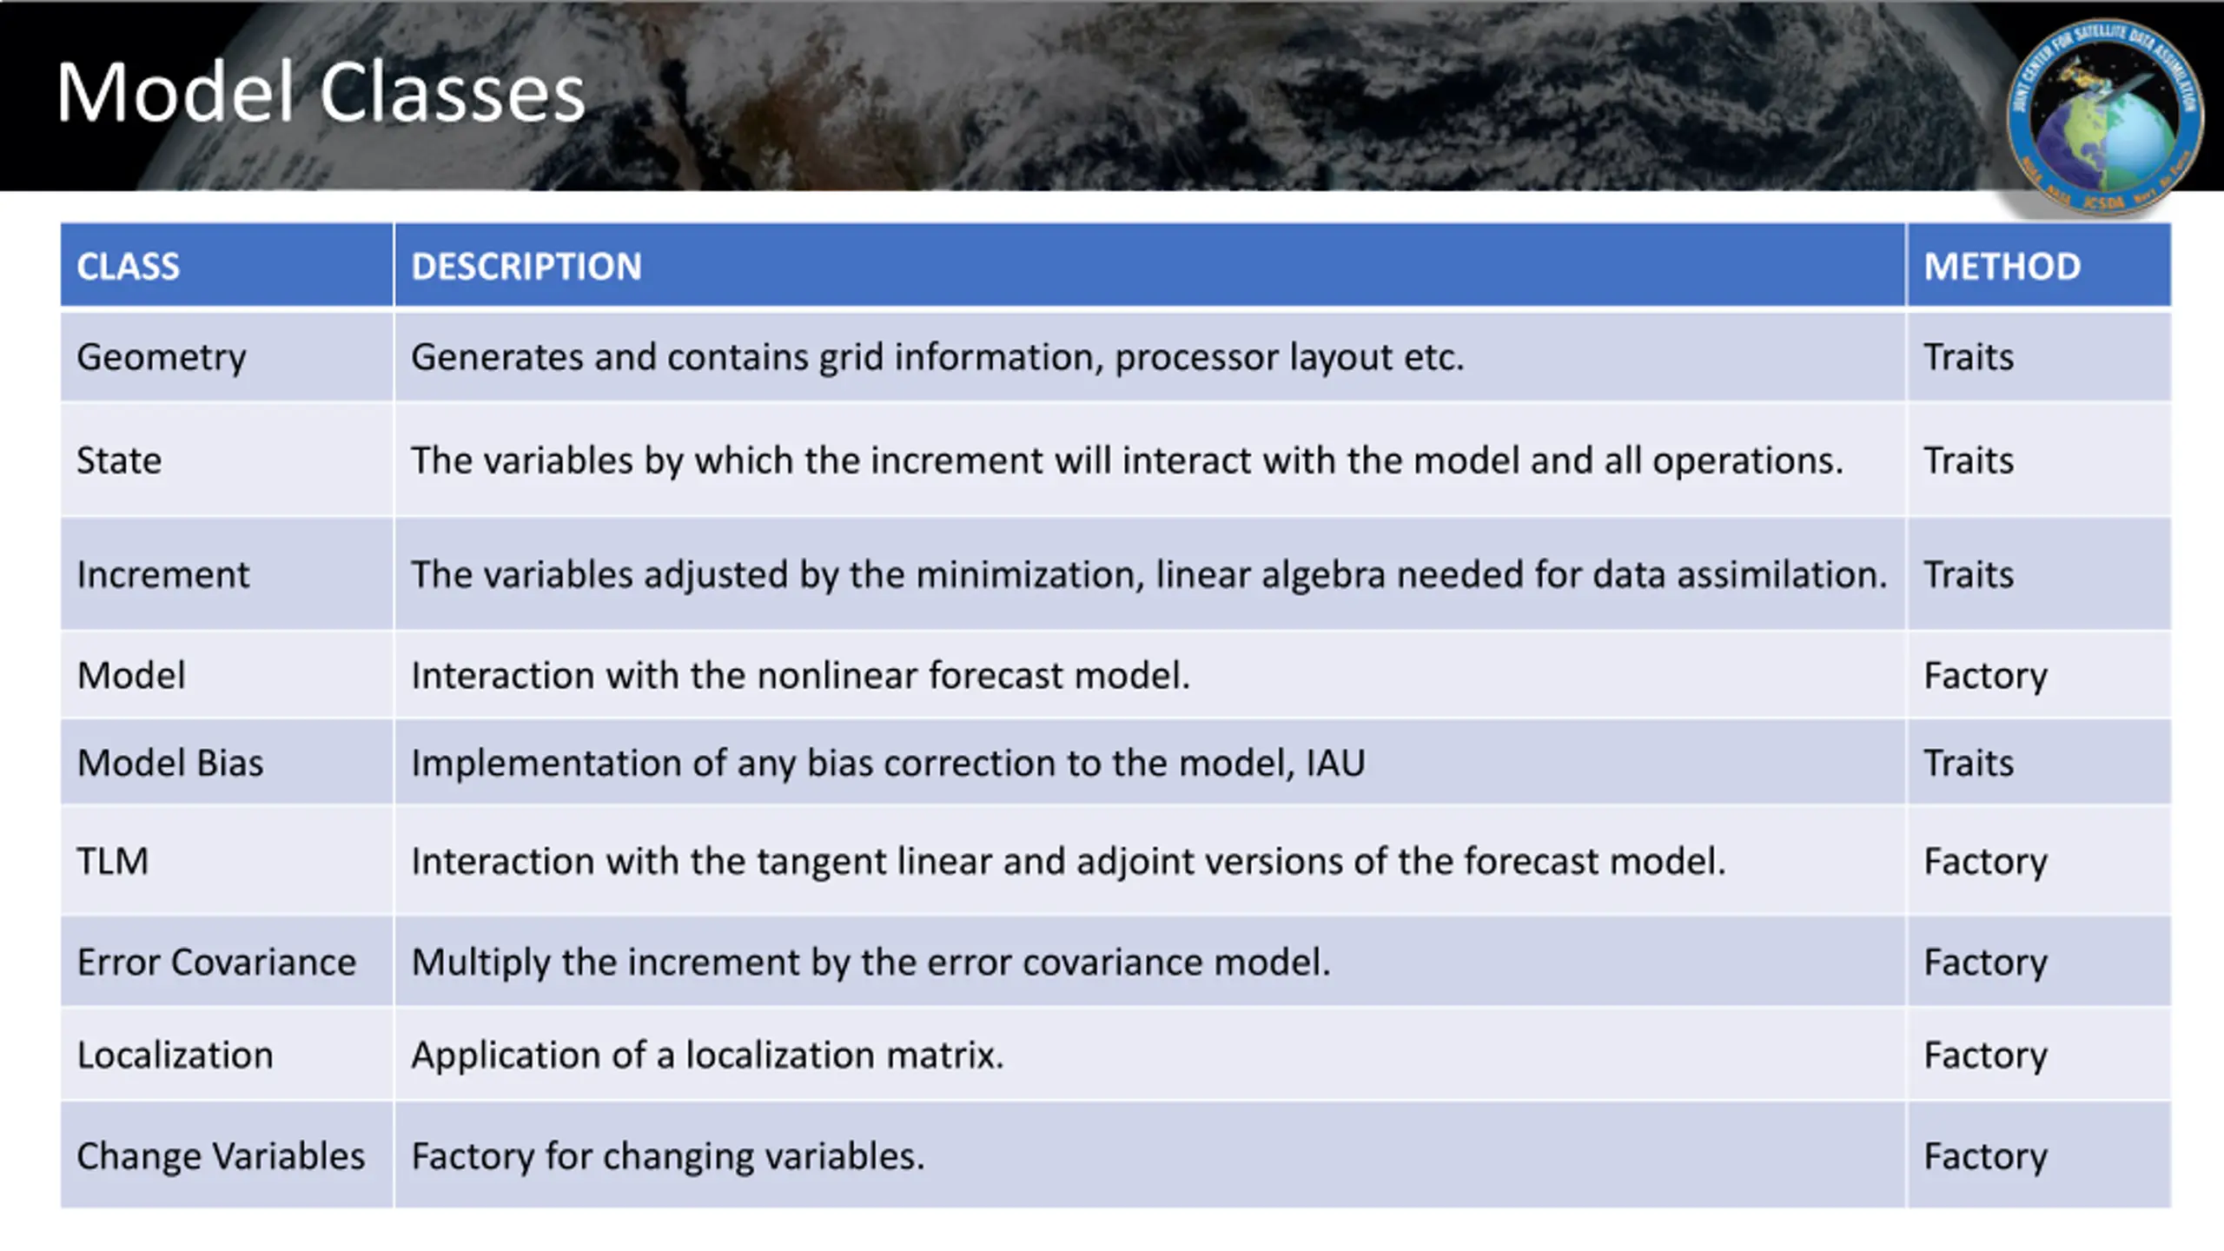Click the bias correction IAU description

coord(888,763)
